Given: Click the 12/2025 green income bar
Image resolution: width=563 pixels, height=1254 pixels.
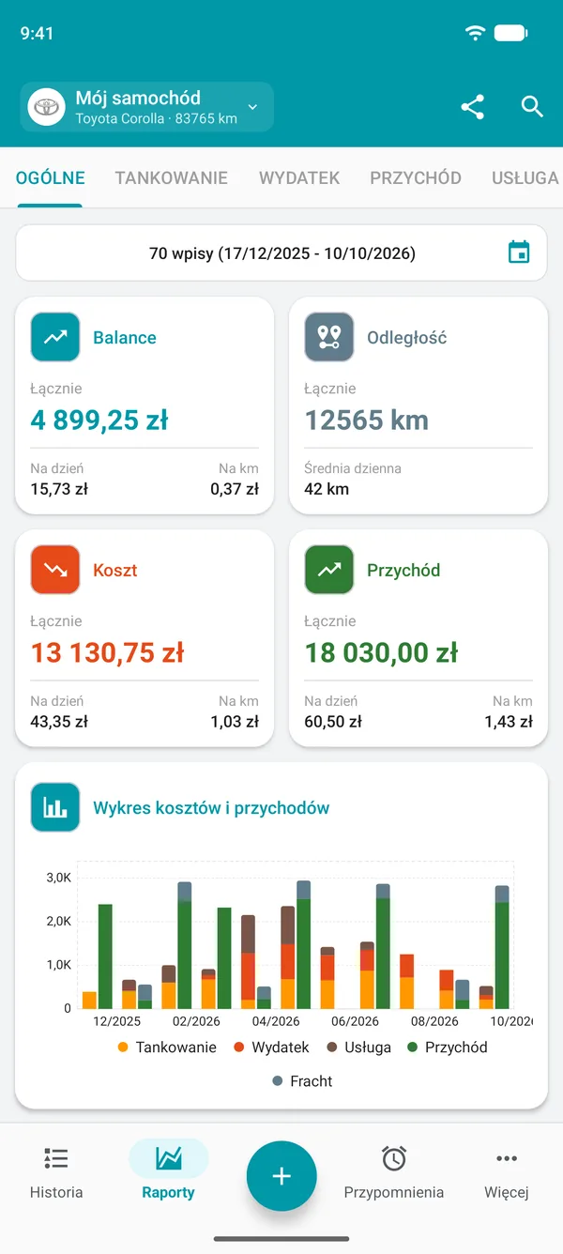Looking at the screenshot, I should (x=105, y=956).
